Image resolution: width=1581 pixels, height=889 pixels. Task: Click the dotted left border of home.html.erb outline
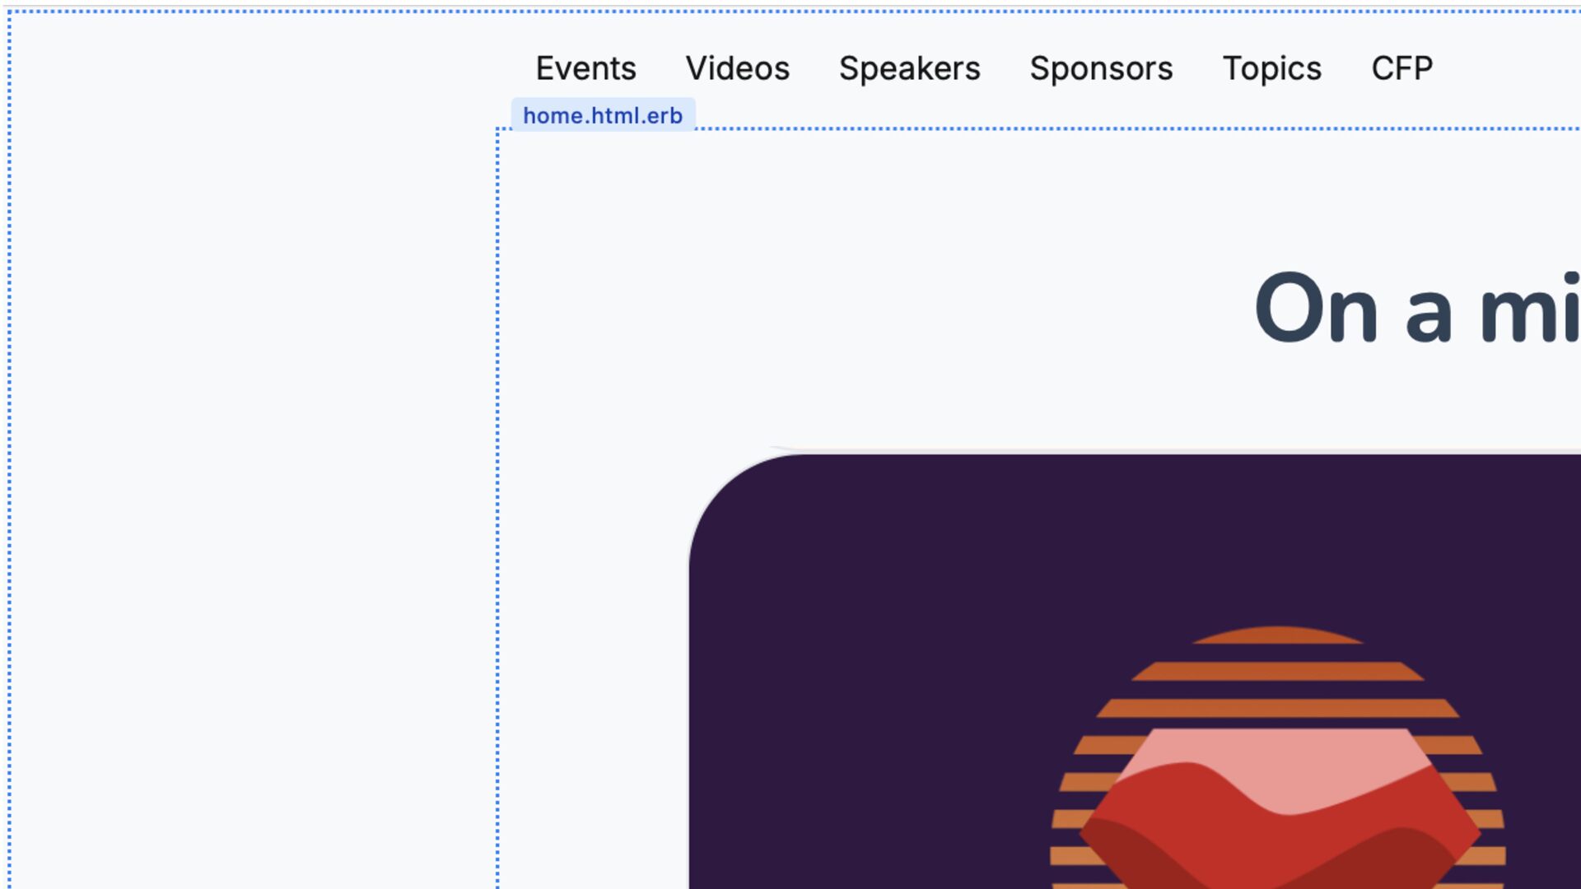tap(497, 494)
